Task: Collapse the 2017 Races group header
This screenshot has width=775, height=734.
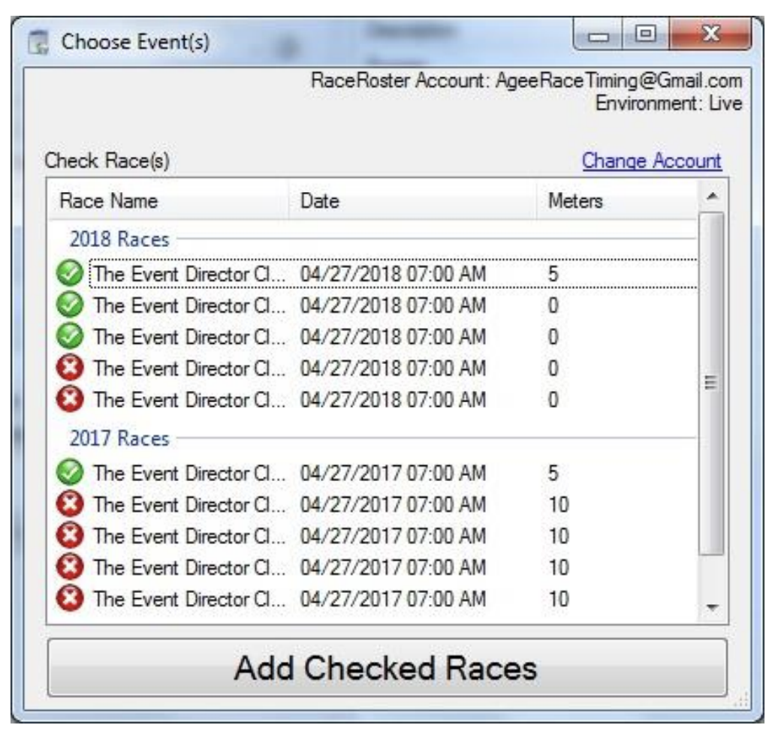Action: click(x=119, y=438)
